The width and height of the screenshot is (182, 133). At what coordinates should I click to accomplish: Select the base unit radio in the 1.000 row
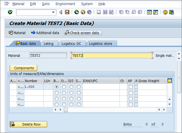[x=57, y=87]
